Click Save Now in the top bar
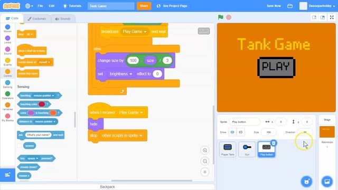 [274, 6]
